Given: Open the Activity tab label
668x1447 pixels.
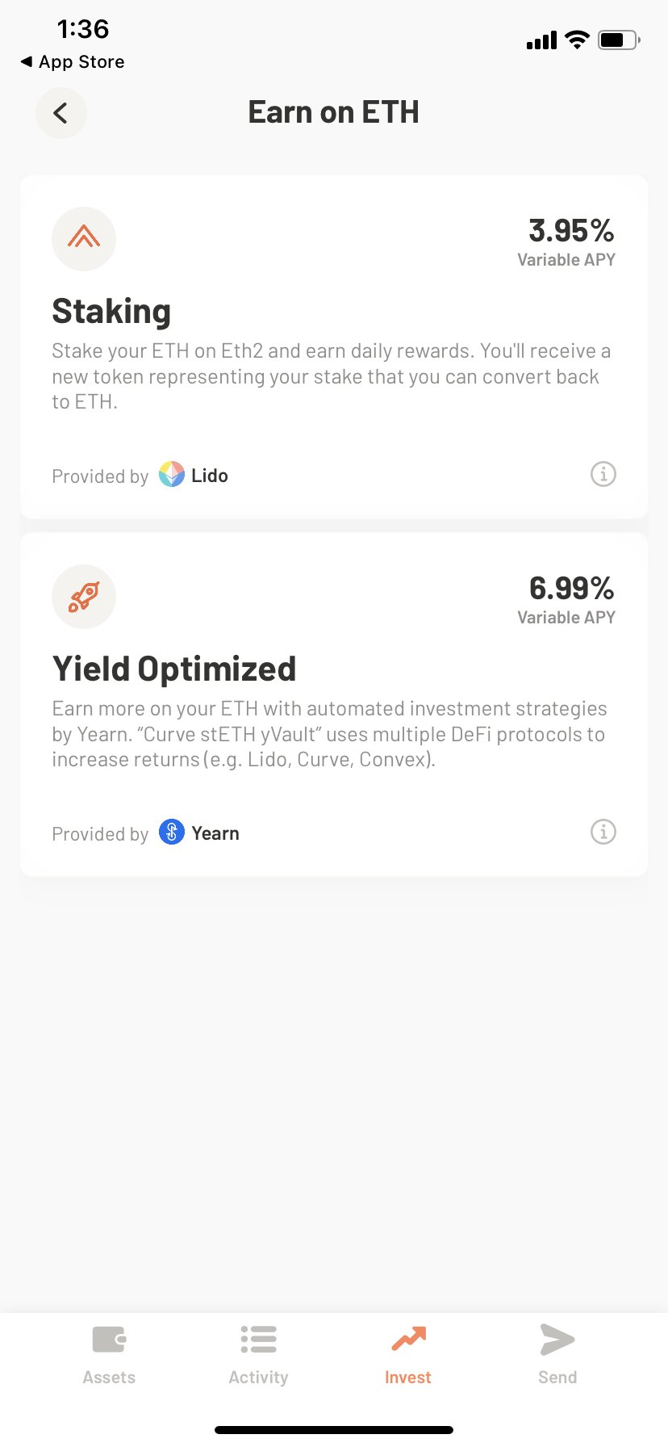Looking at the screenshot, I should tap(258, 1378).
